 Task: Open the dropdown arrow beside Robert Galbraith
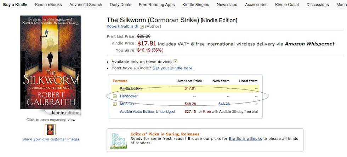(142, 27)
